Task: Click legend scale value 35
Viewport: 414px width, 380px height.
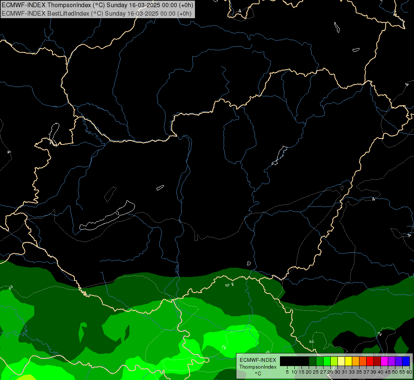Action: 359,372
